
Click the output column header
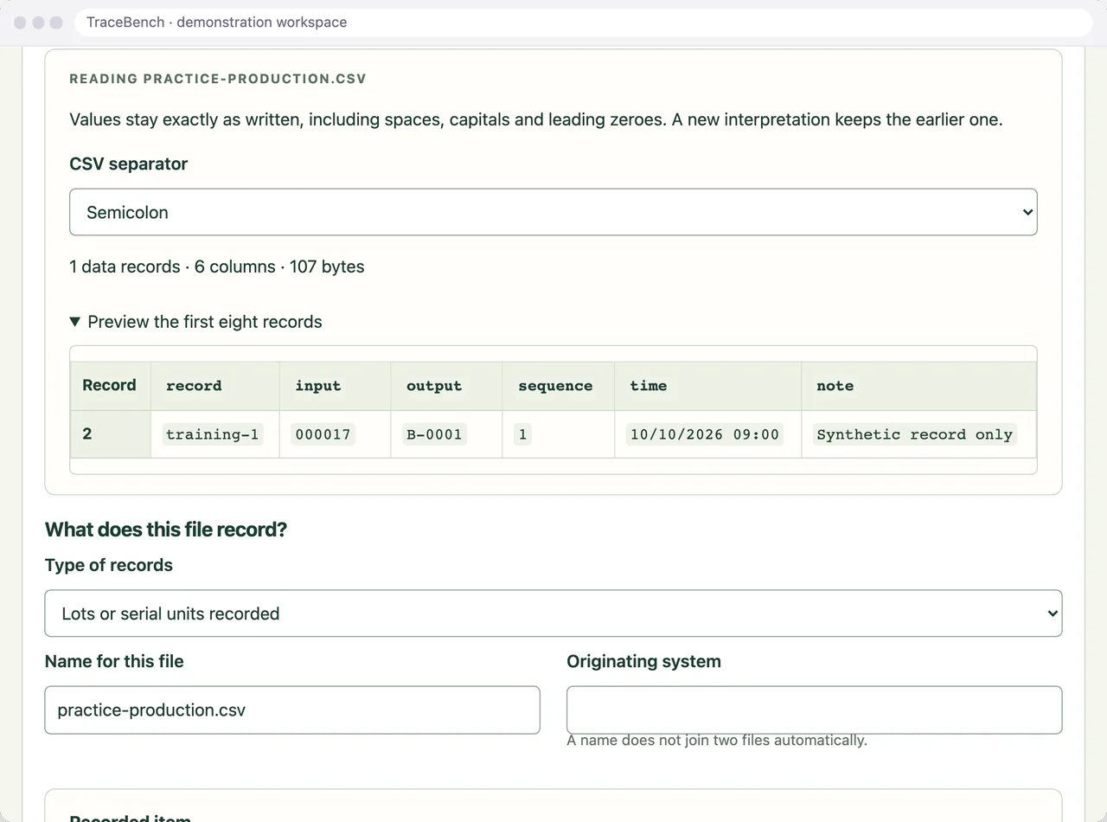(x=446, y=386)
